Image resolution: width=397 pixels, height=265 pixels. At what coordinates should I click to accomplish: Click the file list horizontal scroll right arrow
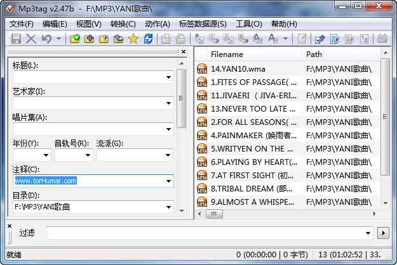[375, 214]
